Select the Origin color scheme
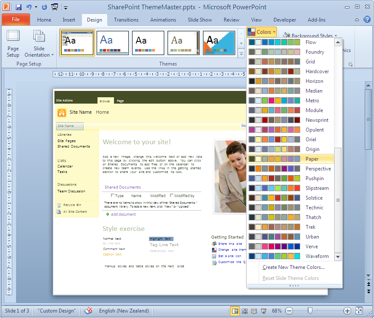374x318 pixels. click(290, 149)
